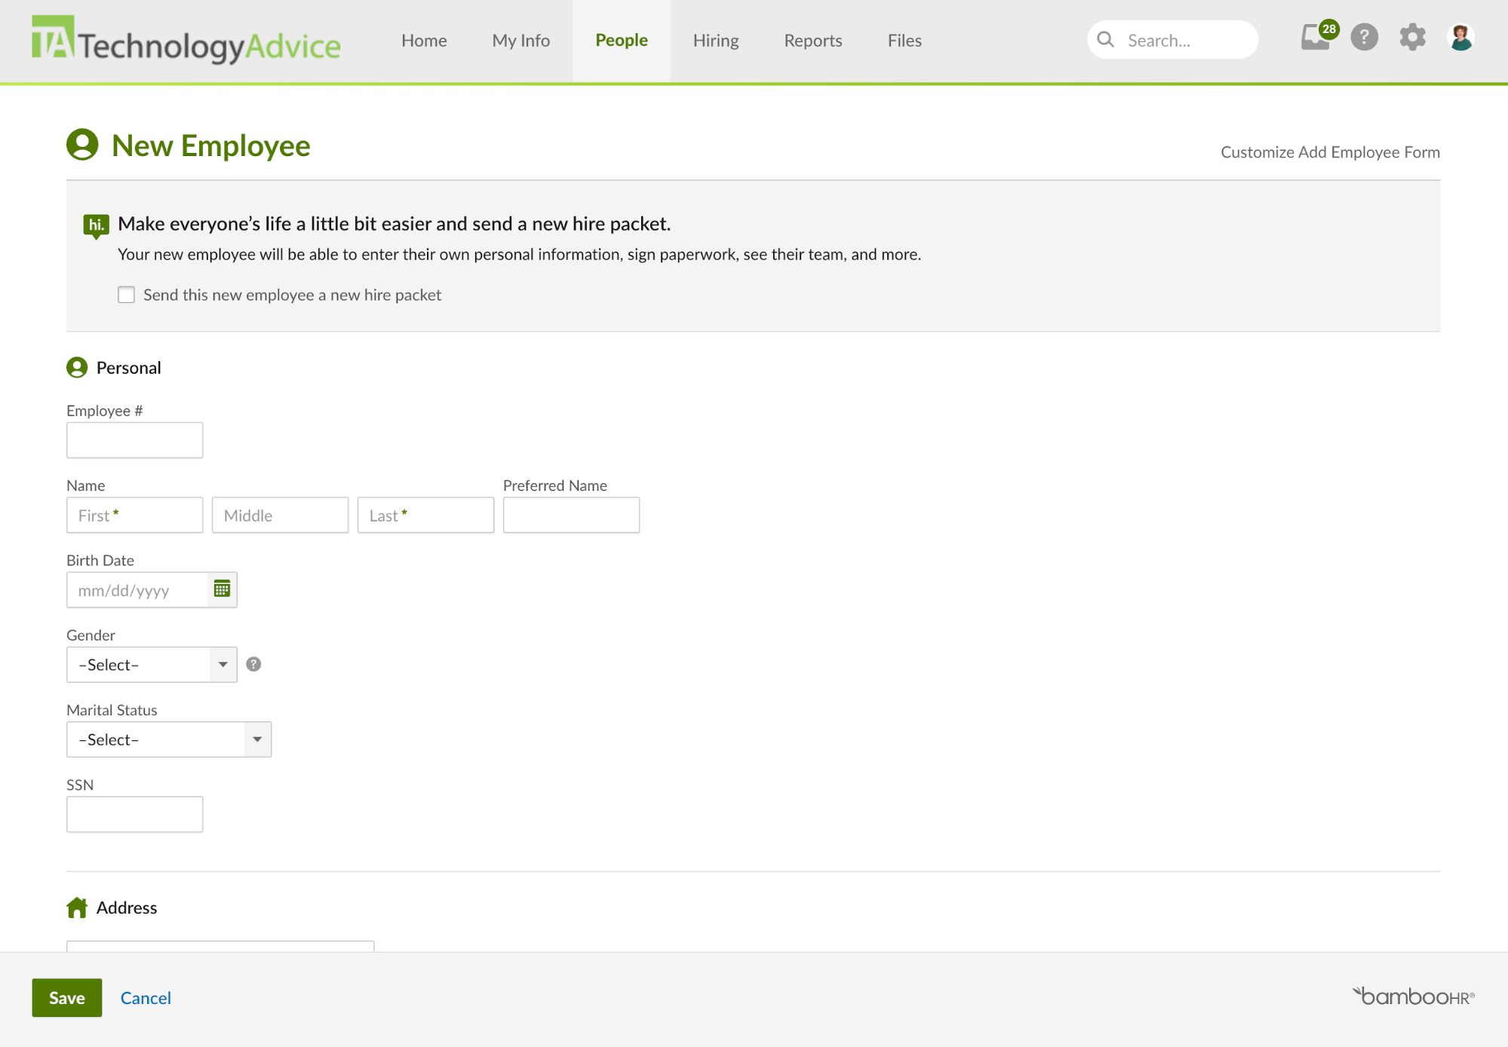This screenshot has height=1047, width=1508.
Task: Click the green 'hi.' speech bubble icon
Action: [x=96, y=225]
